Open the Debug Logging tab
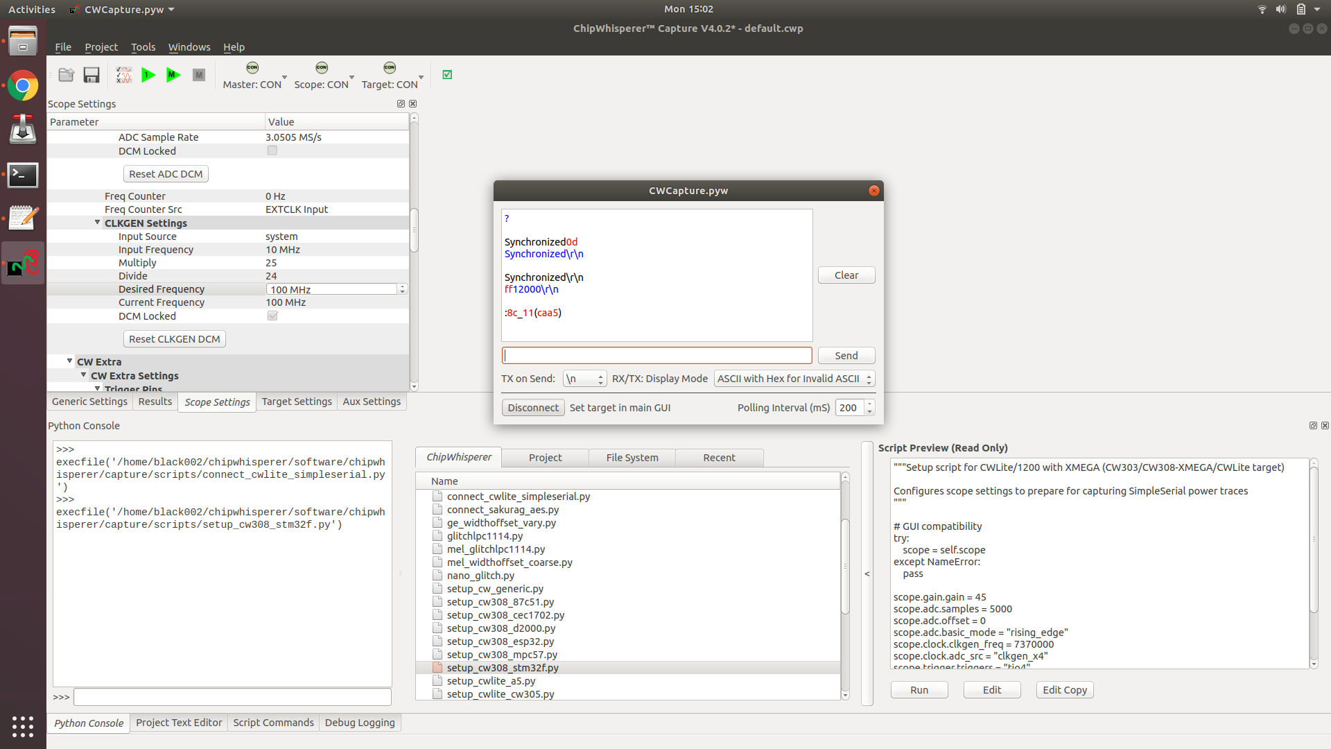The image size is (1331, 749). pyautogui.click(x=360, y=723)
